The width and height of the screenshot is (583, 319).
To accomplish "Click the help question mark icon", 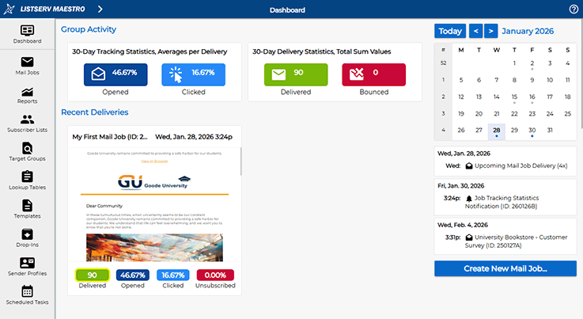I will (574, 9).
